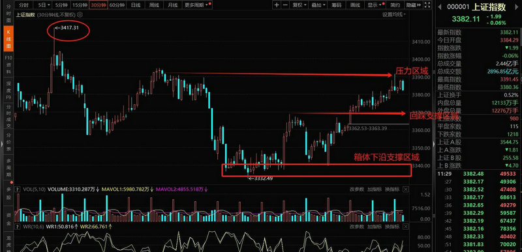Click the 今日开盘 3384.29 row
Screen dimensions: 522x252
478,40
